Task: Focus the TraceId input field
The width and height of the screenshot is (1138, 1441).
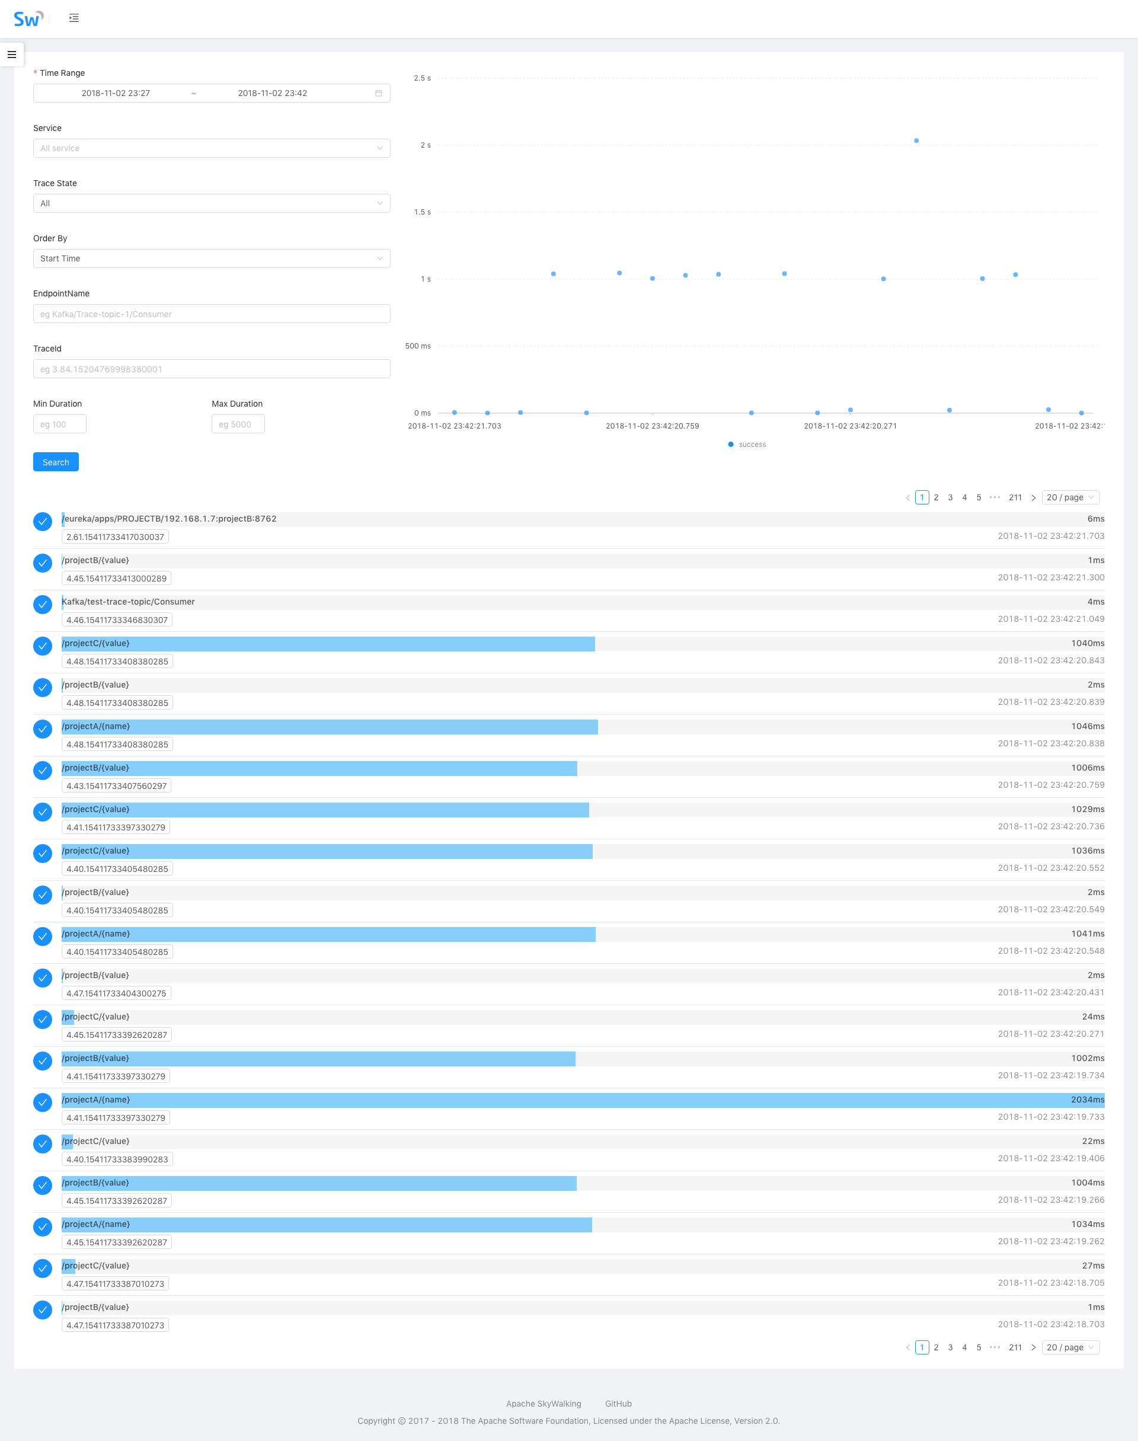Action: pos(211,369)
